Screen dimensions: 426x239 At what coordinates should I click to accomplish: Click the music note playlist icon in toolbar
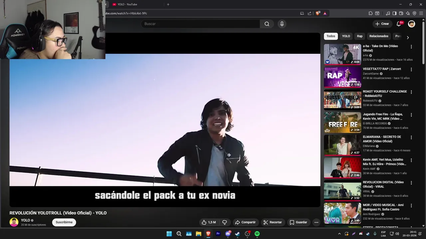pyautogui.click(x=388, y=13)
